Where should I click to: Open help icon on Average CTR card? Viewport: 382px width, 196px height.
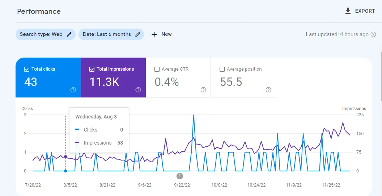pyautogui.click(x=203, y=90)
